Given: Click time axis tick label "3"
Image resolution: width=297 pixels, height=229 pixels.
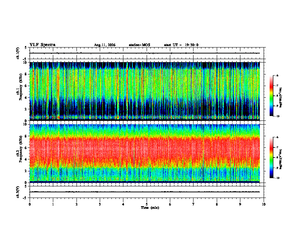Looking at the screenshot, I should pos(100,204).
